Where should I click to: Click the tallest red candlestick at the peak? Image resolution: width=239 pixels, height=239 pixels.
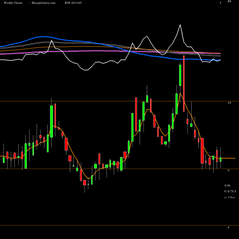click(184, 84)
